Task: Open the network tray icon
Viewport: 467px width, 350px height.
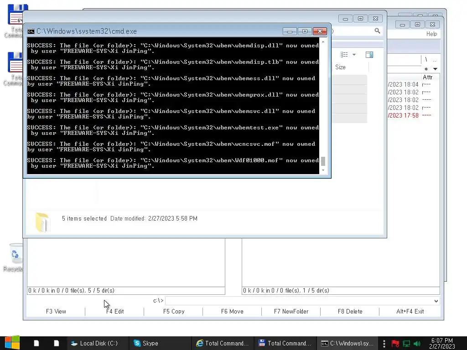Action: (x=406, y=344)
